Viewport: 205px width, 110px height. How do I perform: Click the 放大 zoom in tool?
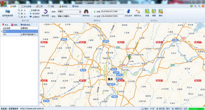(22, 10)
